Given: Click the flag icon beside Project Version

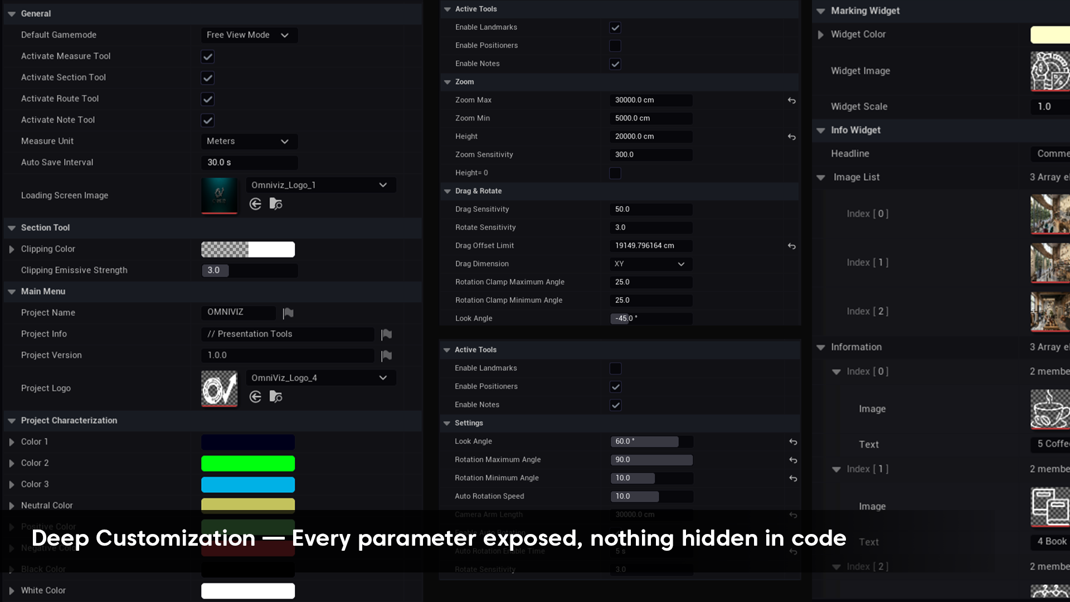Looking at the screenshot, I should tap(386, 355).
